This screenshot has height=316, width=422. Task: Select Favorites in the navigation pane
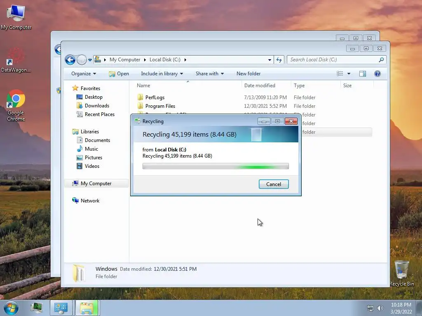pos(90,88)
